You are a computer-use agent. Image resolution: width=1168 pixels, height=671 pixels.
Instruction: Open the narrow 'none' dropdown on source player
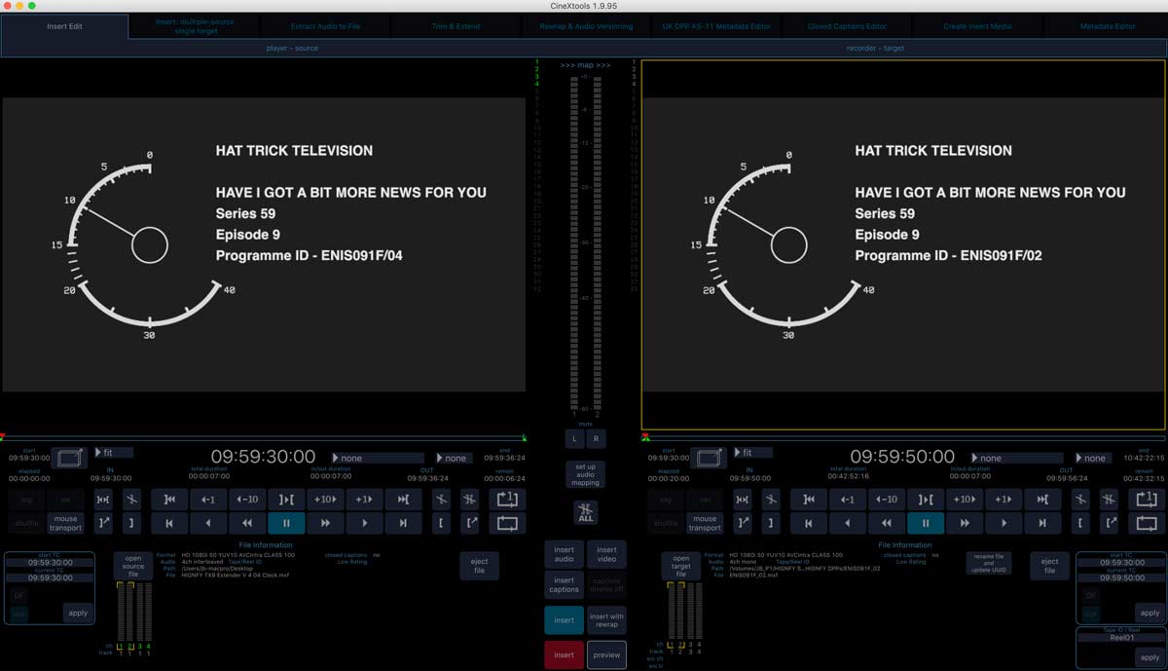tap(454, 458)
